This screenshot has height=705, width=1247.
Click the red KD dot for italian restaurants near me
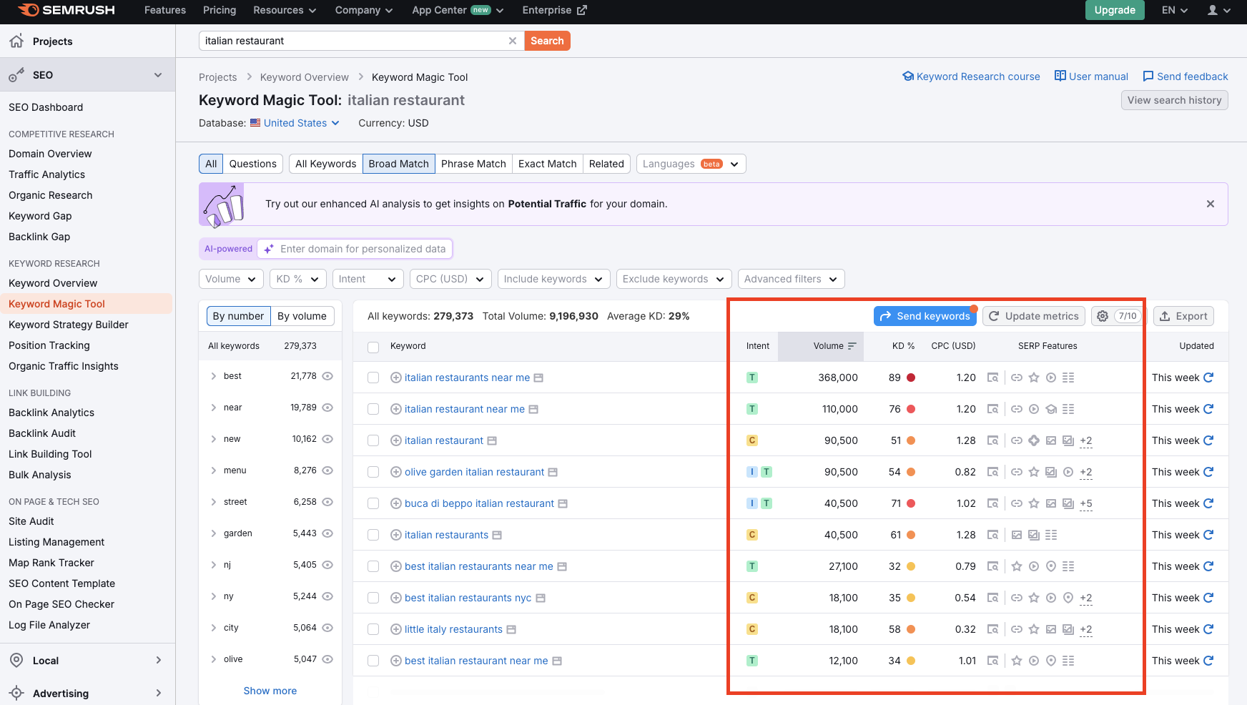pyautogui.click(x=911, y=378)
